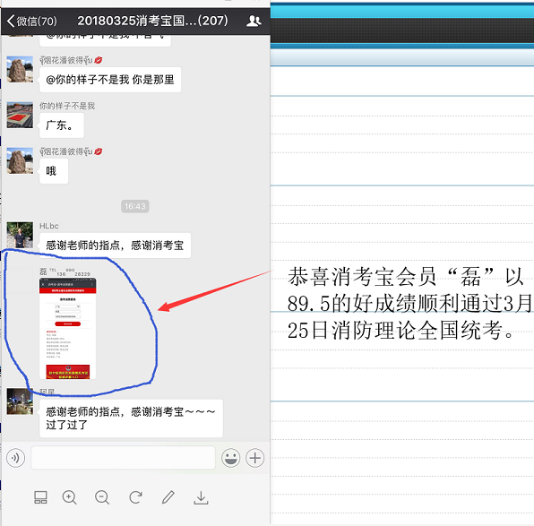Select the pencil edit tool
The height and width of the screenshot is (526, 534).
pos(168,497)
